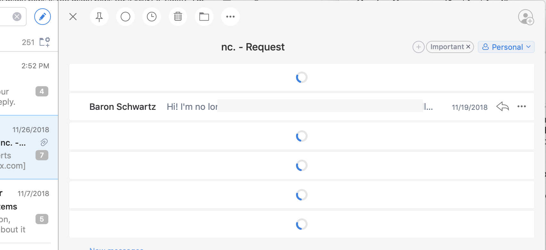Open the Personal category dropdown
546x250 pixels.
coord(506,47)
